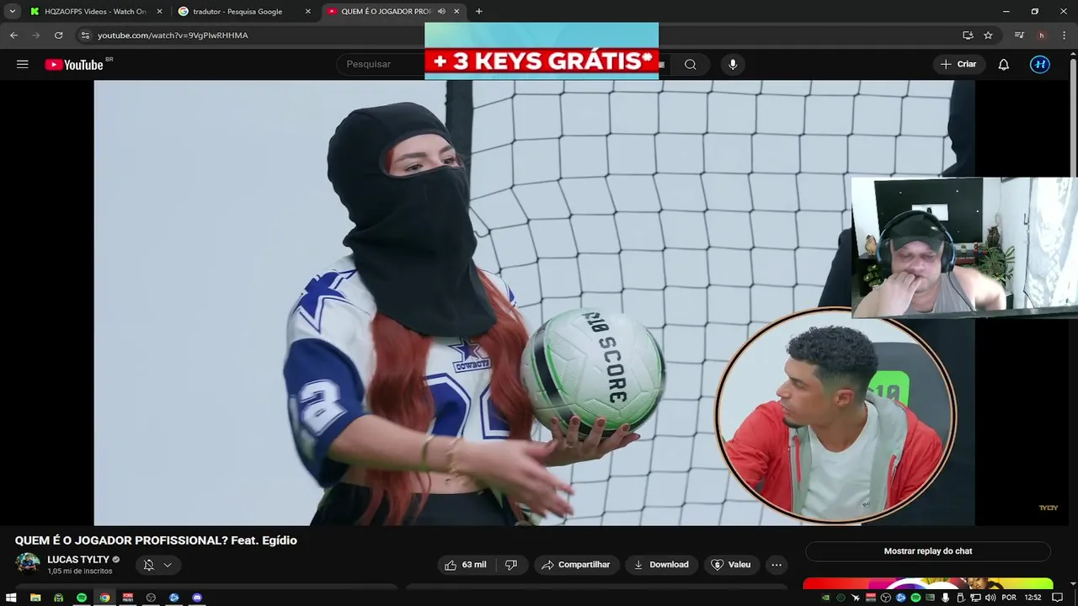Open the notifications bell

pyautogui.click(x=1003, y=64)
